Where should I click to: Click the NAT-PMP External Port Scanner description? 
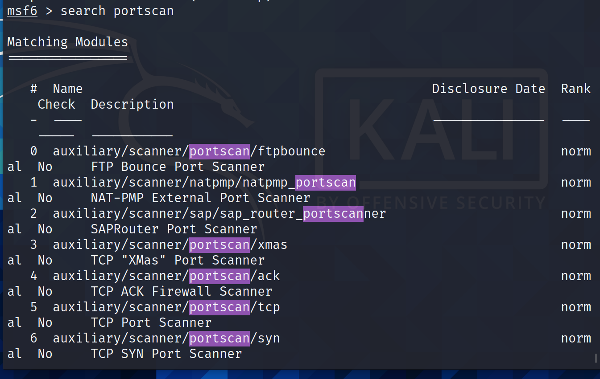[x=200, y=198]
